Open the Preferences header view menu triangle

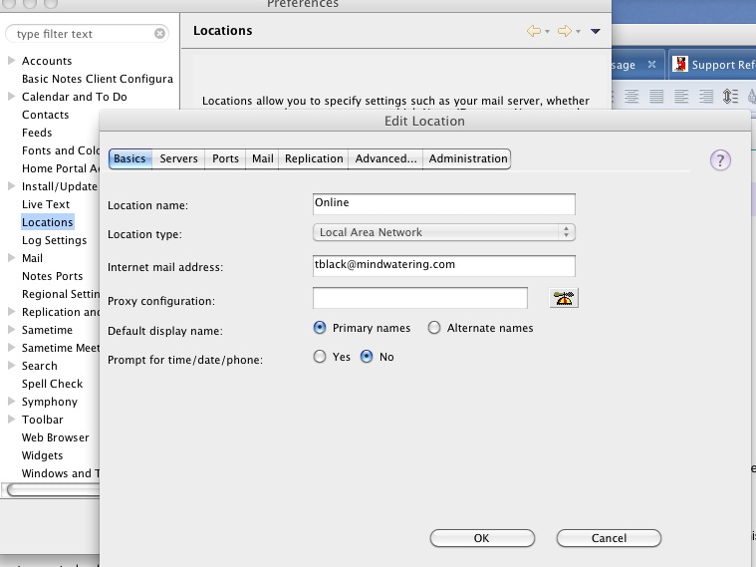[x=596, y=31]
